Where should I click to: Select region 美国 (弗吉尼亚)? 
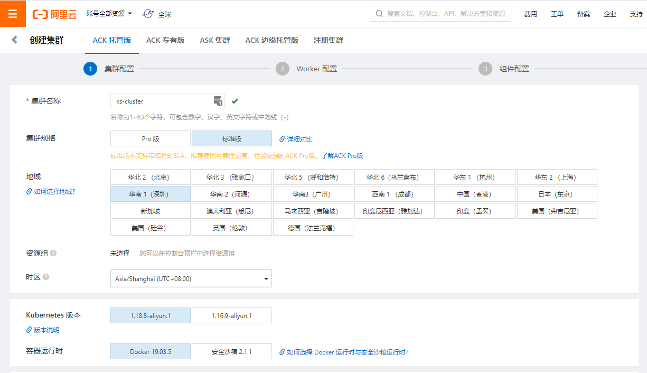(x=557, y=211)
